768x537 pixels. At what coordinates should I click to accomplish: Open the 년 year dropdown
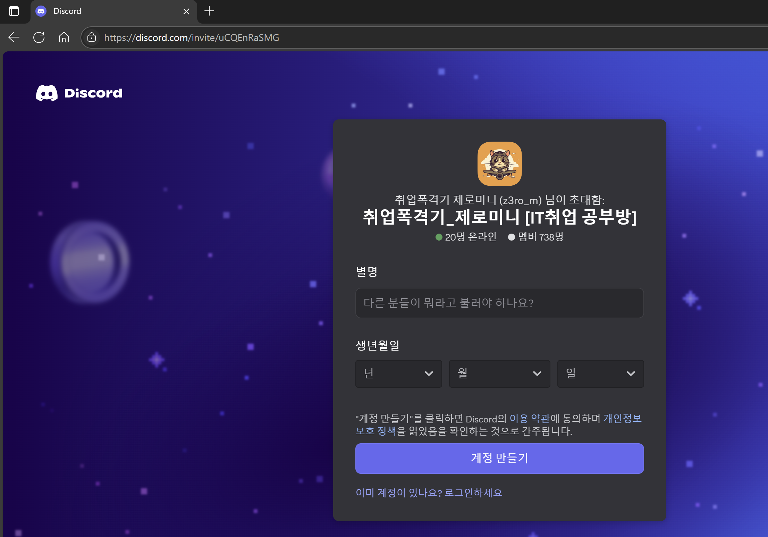pos(398,374)
